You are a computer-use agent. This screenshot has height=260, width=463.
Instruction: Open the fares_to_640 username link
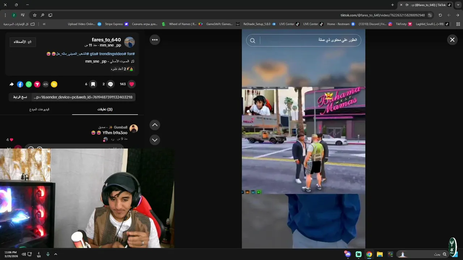[106, 40]
